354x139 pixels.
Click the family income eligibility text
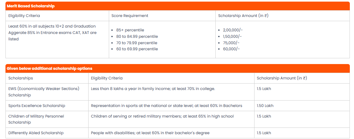(x=153, y=88)
